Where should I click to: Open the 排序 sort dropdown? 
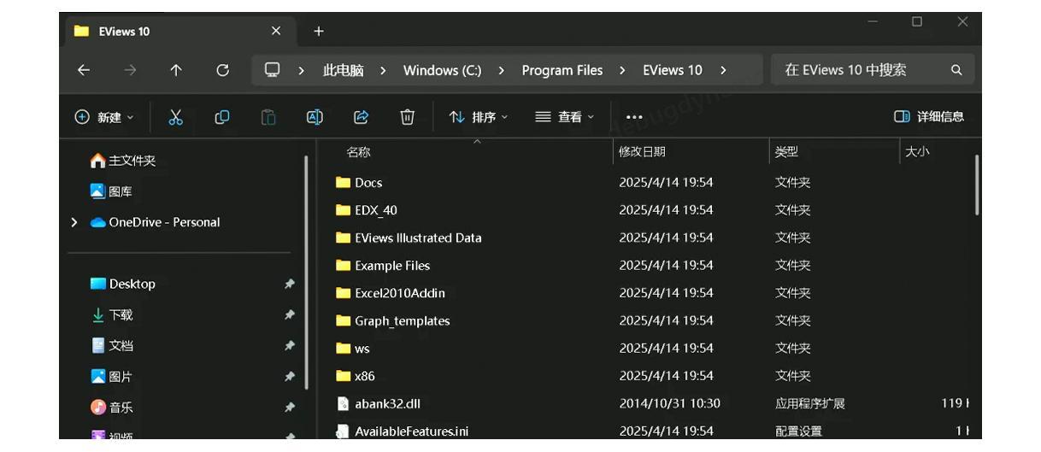click(x=479, y=117)
